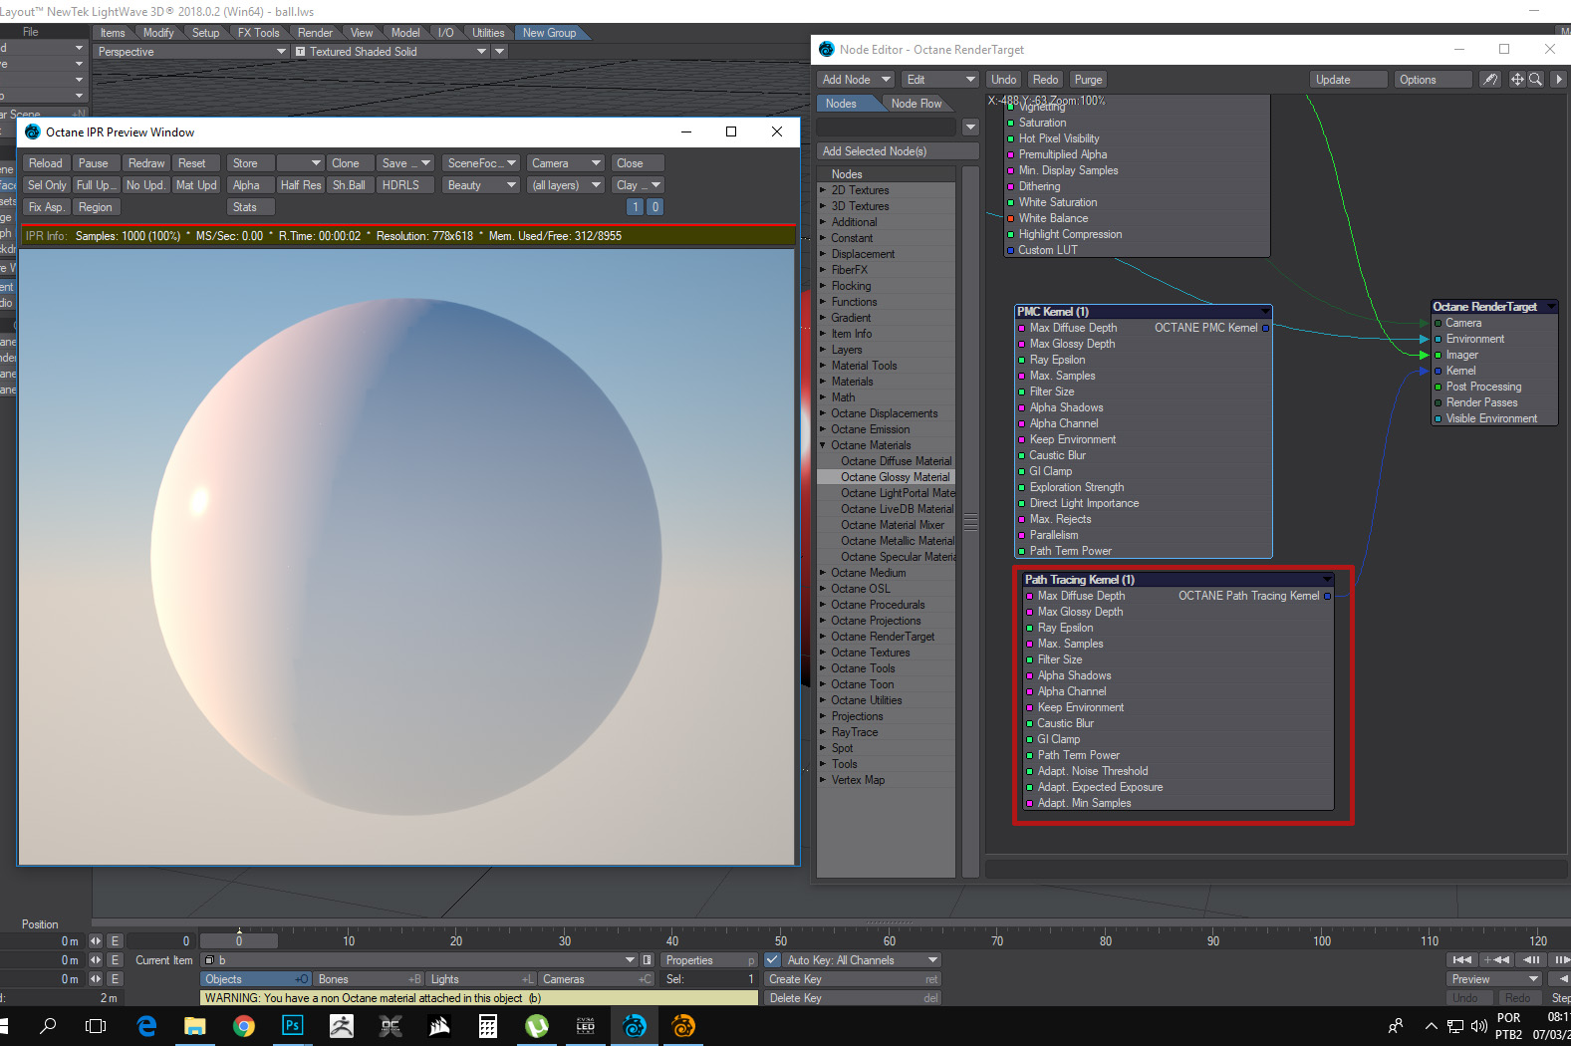Open the Edit dropdown in Node Editor

pos(941,80)
